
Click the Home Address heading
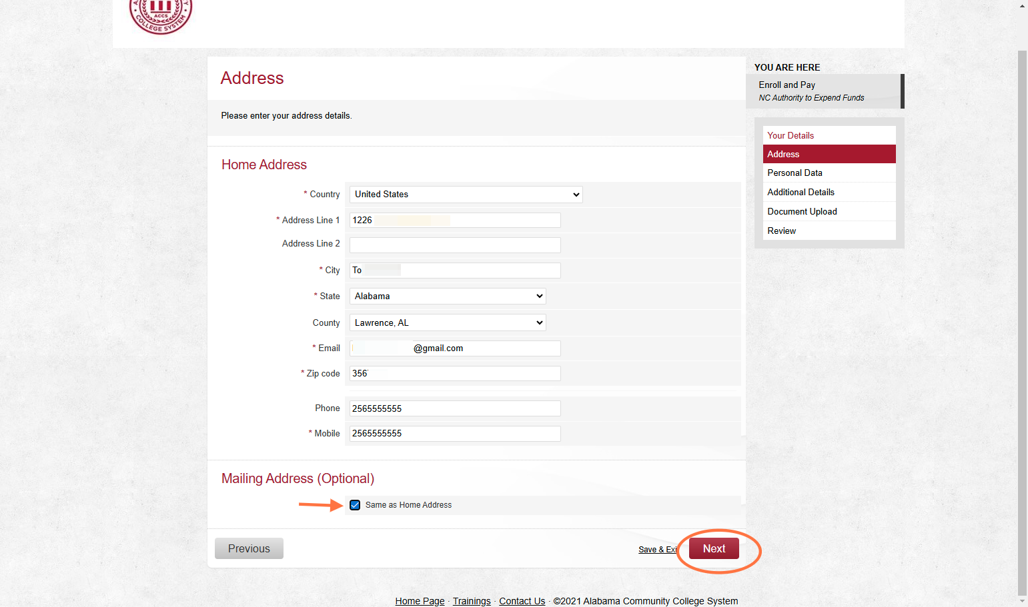[x=264, y=165]
